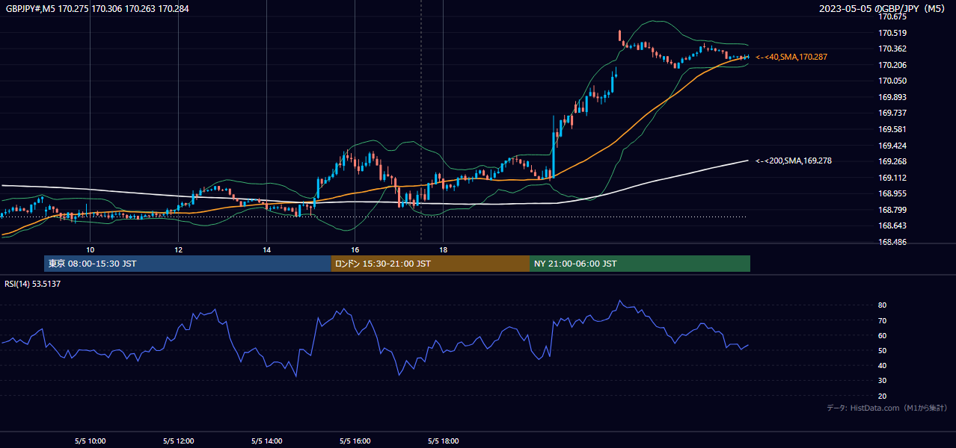
Task: Click the RSI axis level 60
Action: coord(883,335)
